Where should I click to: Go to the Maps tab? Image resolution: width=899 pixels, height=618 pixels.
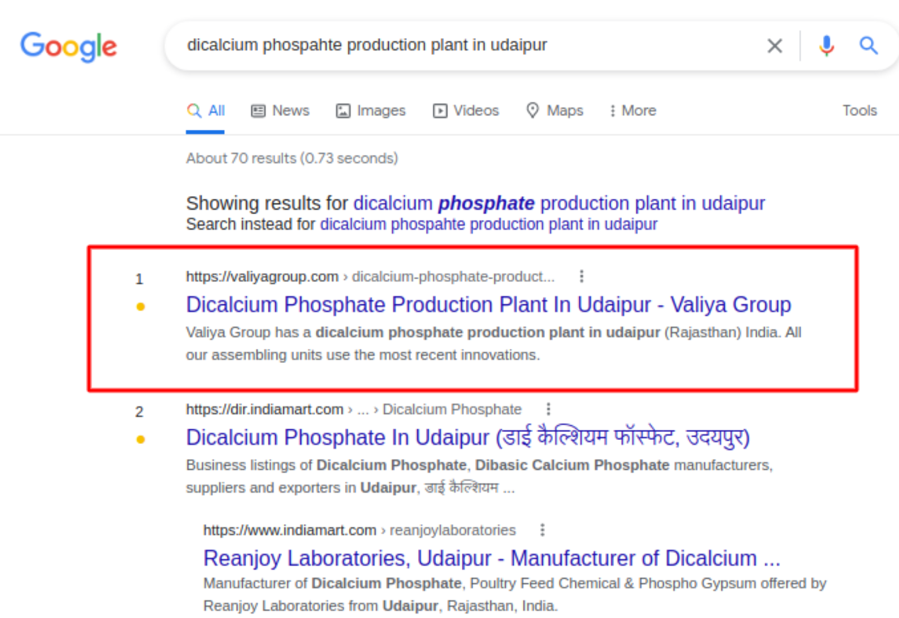(x=555, y=111)
